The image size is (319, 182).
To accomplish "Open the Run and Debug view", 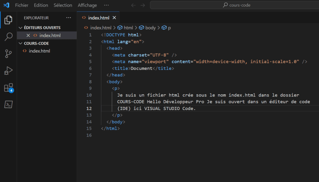I will [x=8, y=71].
